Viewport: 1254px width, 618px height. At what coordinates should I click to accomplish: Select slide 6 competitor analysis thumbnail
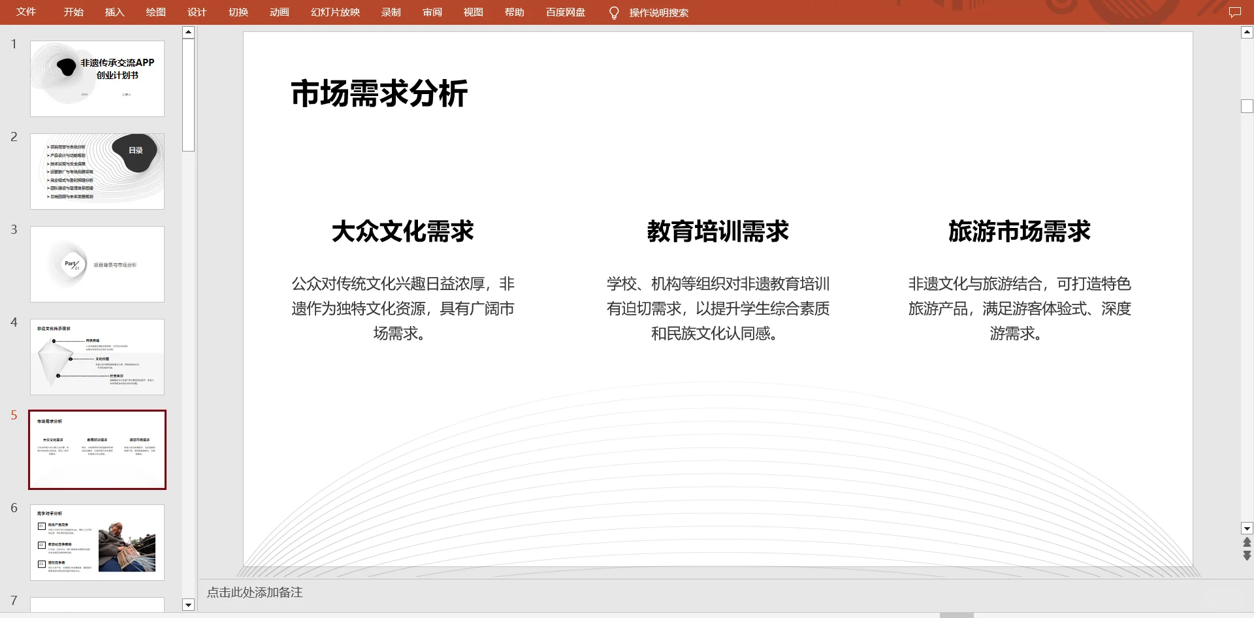pos(97,542)
